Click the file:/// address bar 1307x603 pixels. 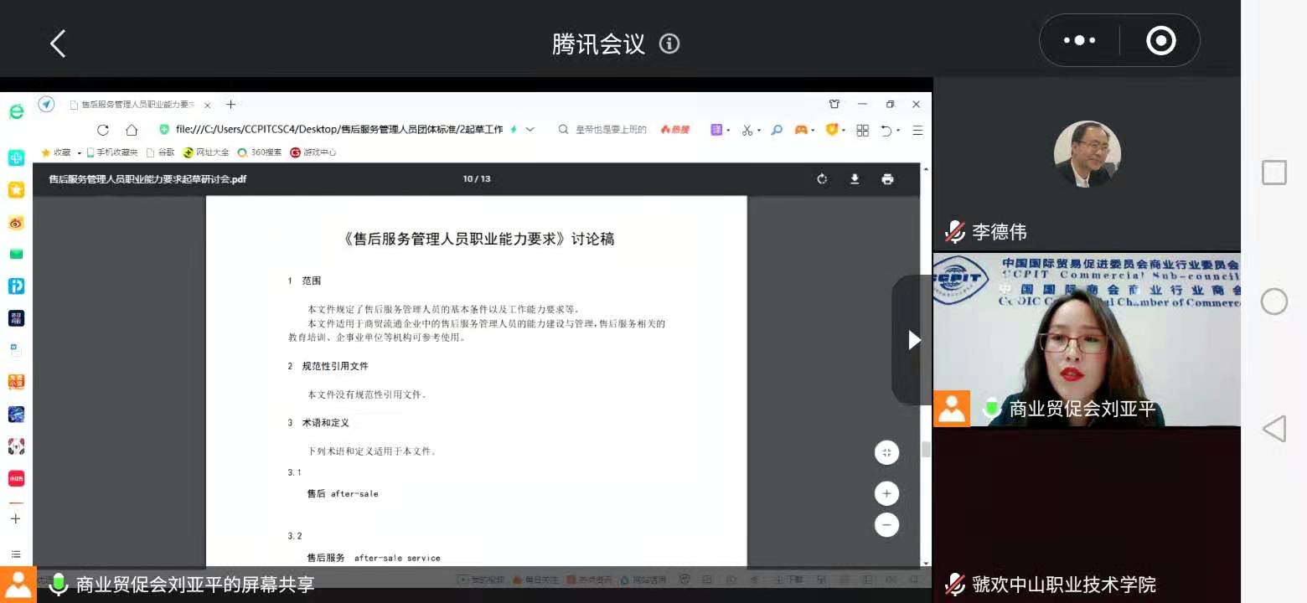click(338, 130)
